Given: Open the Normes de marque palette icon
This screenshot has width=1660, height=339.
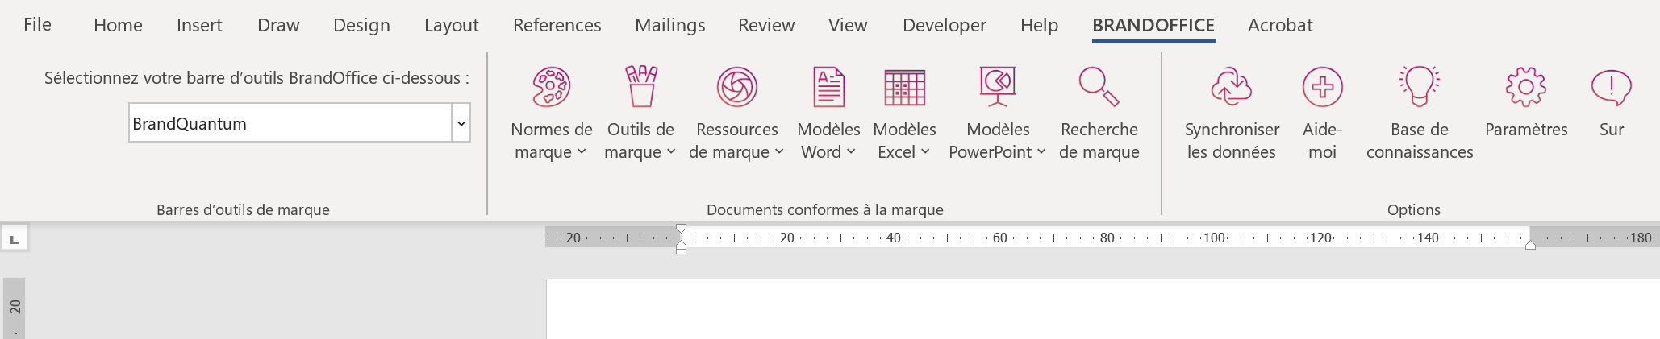Looking at the screenshot, I should click(x=552, y=87).
